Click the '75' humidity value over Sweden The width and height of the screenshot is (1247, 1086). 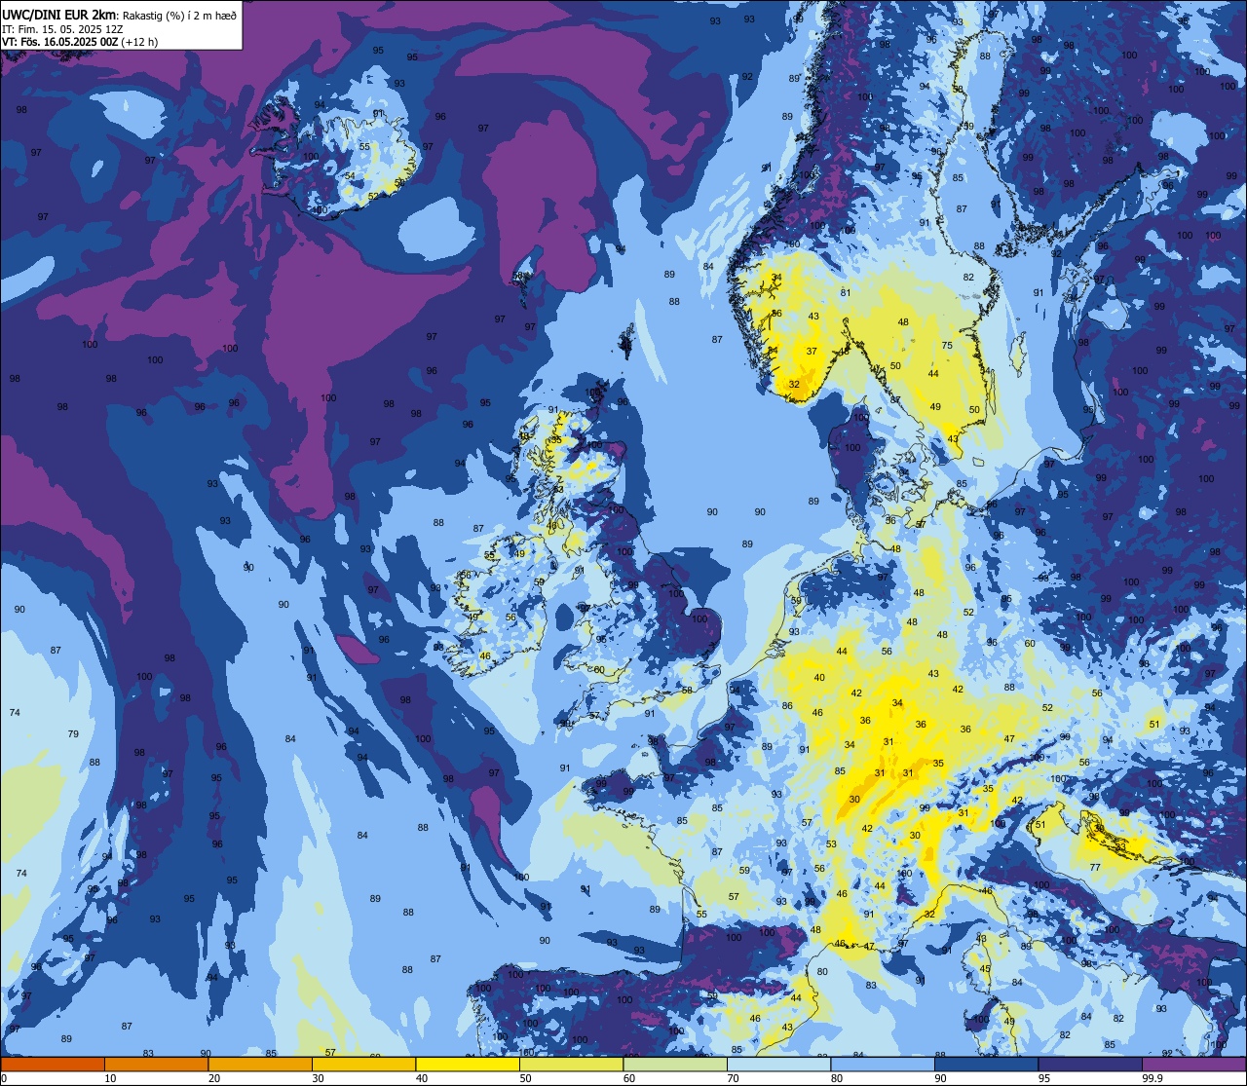(947, 346)
